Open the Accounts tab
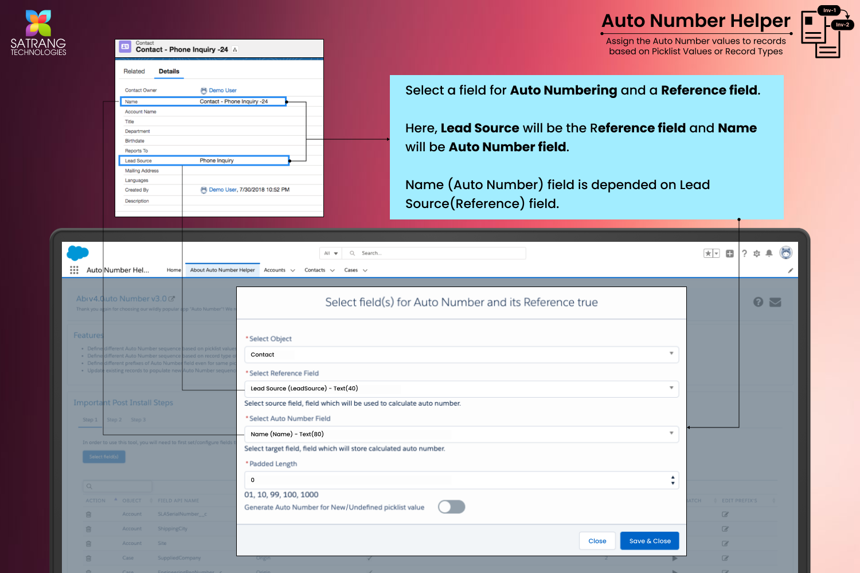This screenshot has height=573, width=860. (x=275, y=270)
